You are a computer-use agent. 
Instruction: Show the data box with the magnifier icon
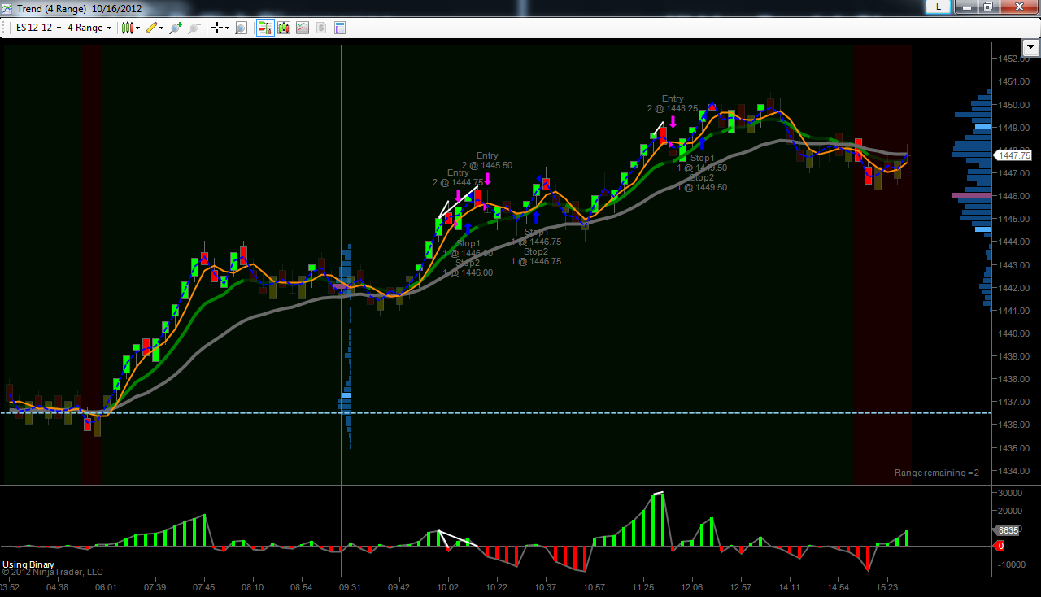[x=240, y=28]
